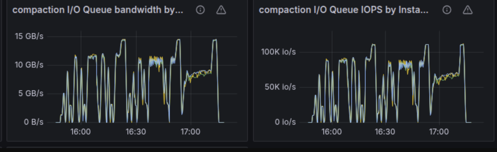Click the 15 GB/s y-axis label
The width and height of the screenshot is (497, 152).
[29, 36]
